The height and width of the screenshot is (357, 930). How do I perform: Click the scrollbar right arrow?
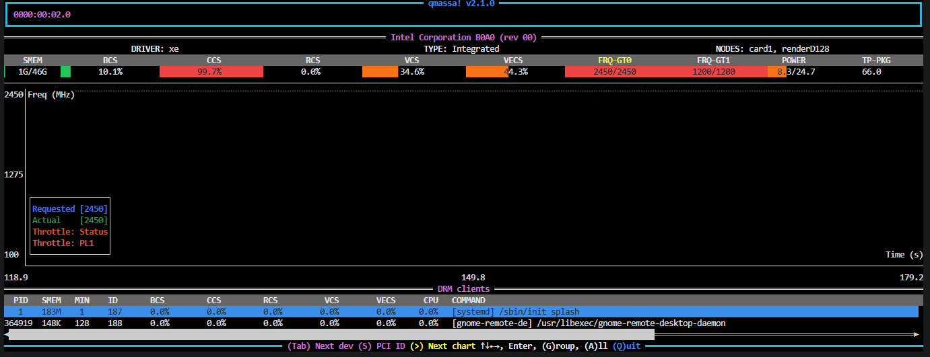point(917,334)
